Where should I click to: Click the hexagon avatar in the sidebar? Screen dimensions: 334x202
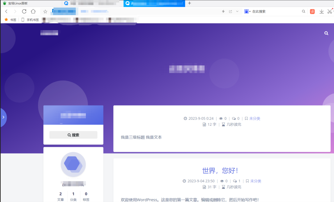coord(73,164)
